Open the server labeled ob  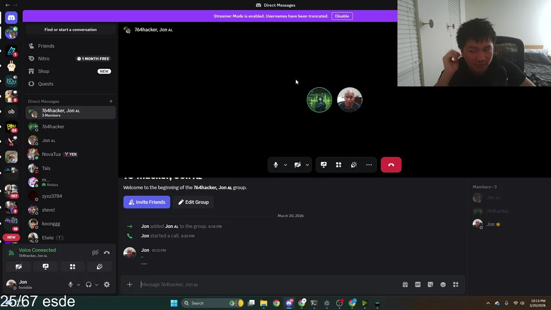tap(11, 112)
